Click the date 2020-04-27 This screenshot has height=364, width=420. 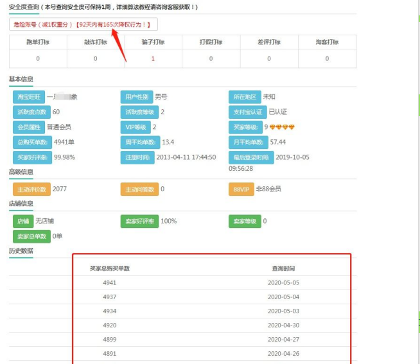point(283,340)
